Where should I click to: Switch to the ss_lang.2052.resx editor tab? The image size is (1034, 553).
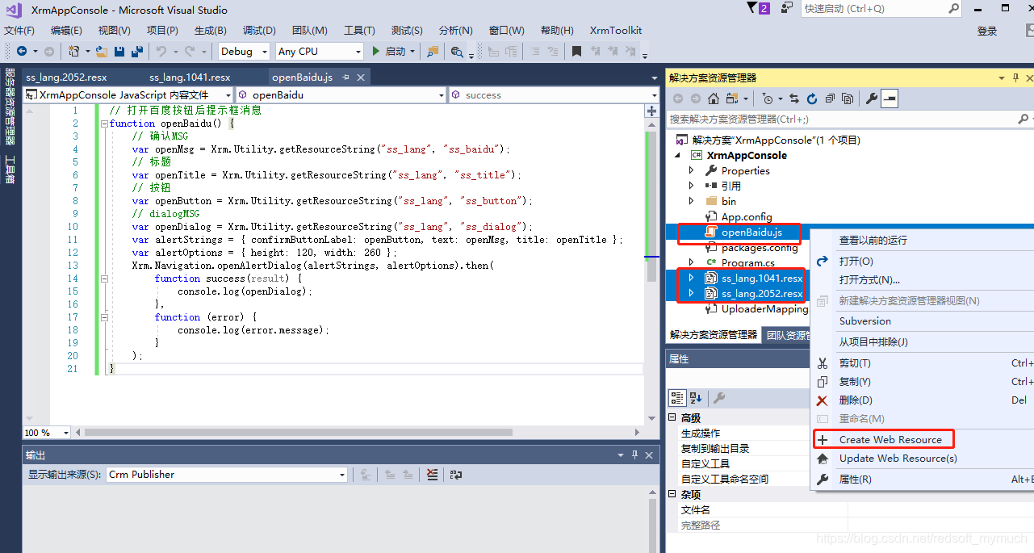point(66,78)
